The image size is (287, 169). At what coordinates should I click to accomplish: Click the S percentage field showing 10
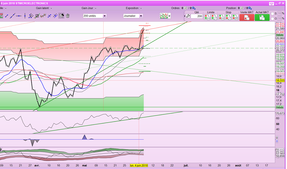[279, 13]
